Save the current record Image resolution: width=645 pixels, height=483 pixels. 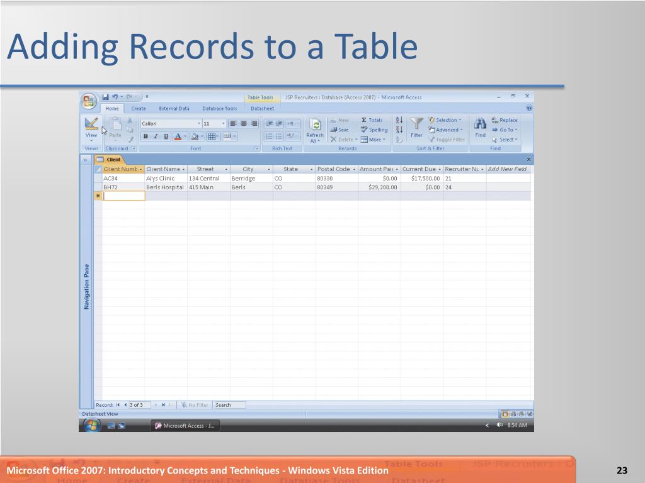(340, 130)
